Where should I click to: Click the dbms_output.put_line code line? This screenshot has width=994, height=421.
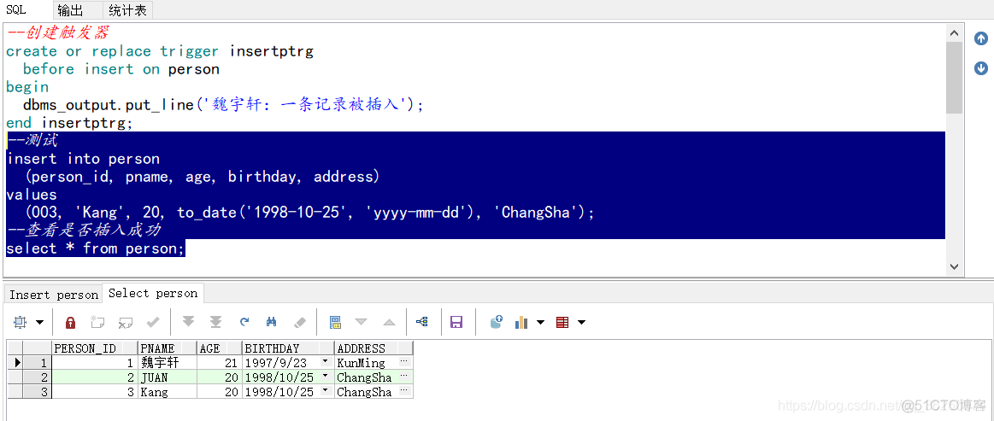[x=223, y=104]
